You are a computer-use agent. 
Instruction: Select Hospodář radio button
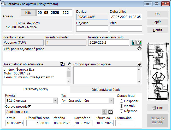121,101
